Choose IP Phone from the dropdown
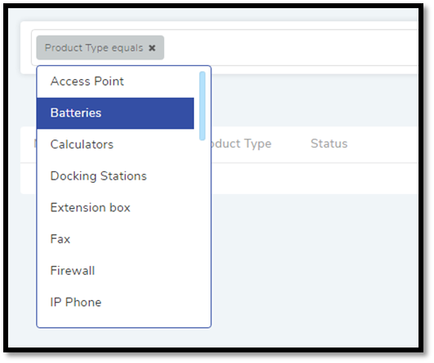Screen dimensions: 434x363 [x=115, y=302]
